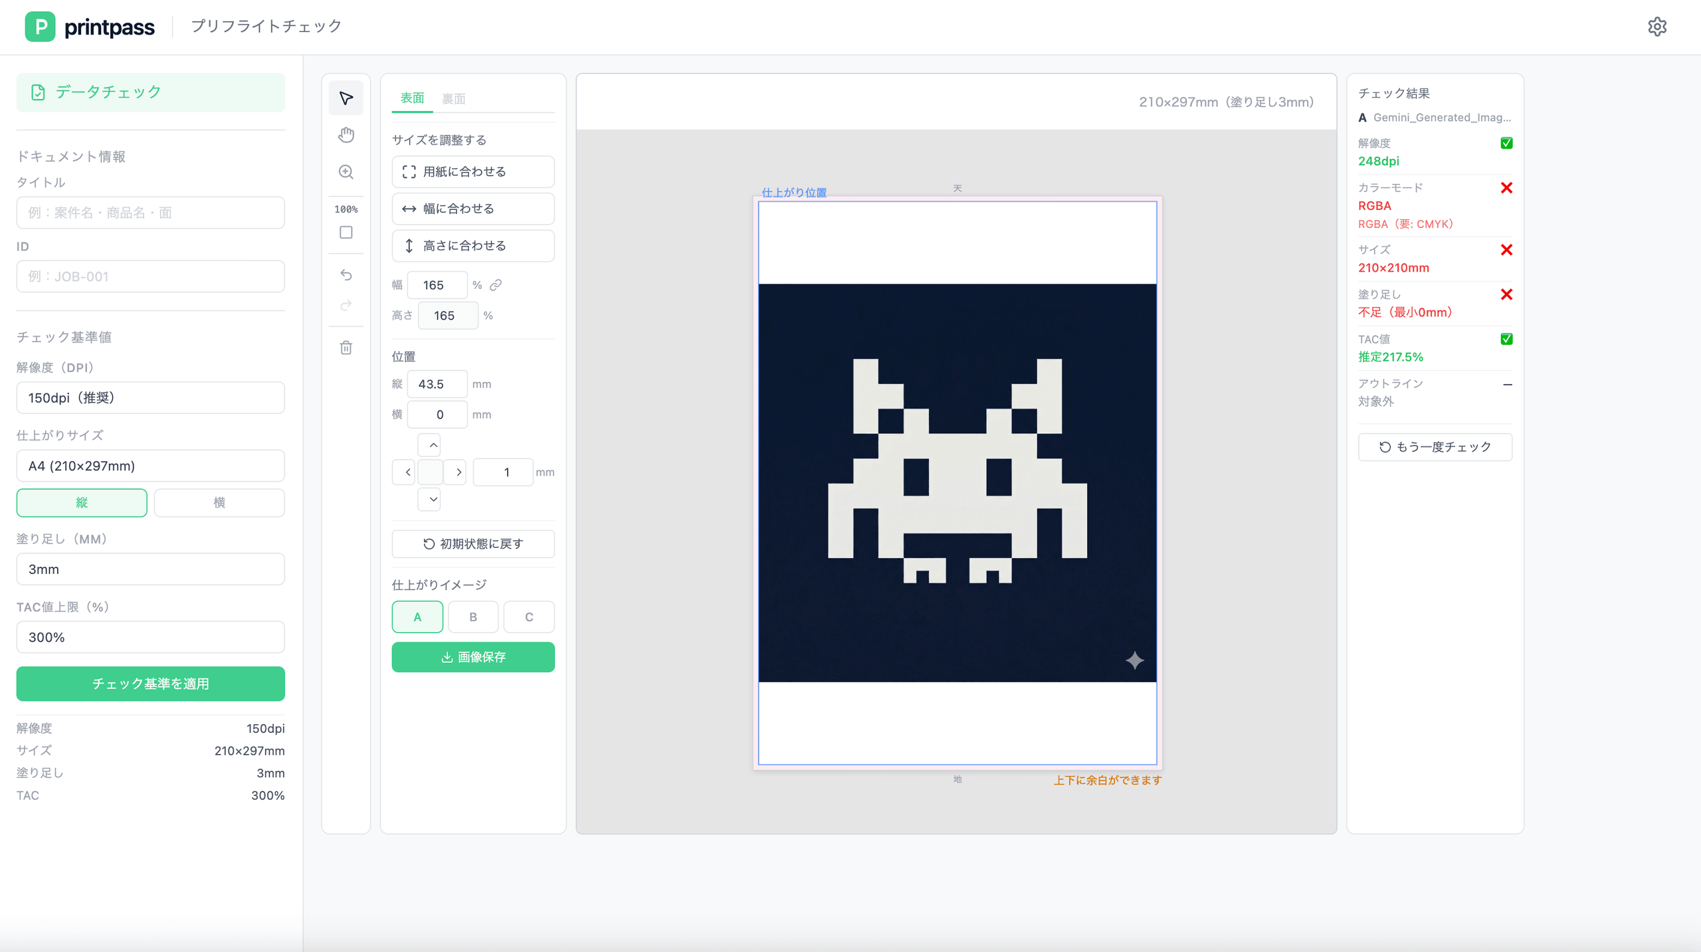Click the square fit-view icon below 100%
Screen dimensions: 1701x952
346,233
